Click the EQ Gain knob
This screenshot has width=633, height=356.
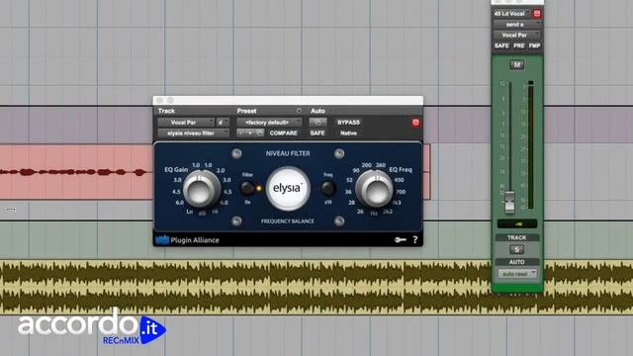(201, 189)
